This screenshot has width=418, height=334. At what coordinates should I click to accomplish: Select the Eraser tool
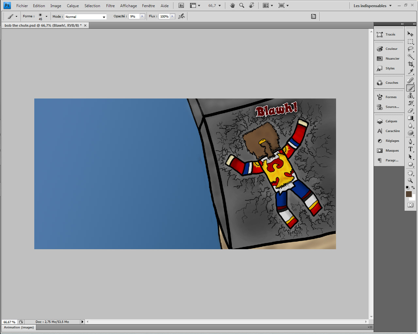410,110
